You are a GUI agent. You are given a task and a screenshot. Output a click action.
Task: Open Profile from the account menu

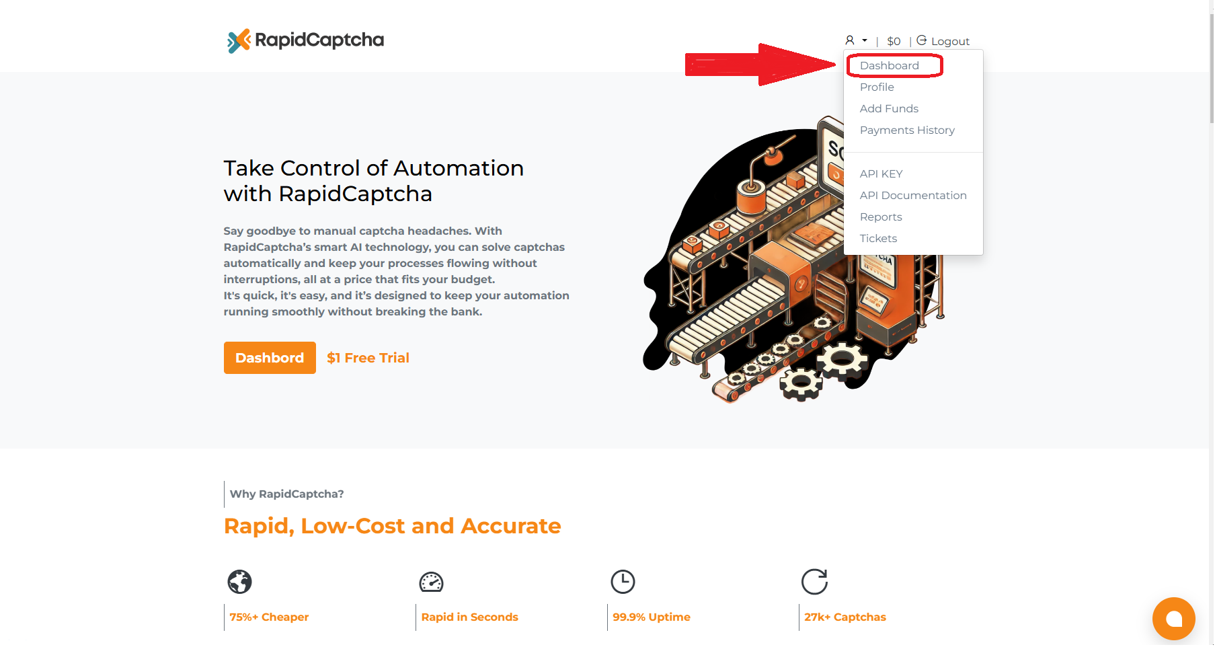coord(877,87)
